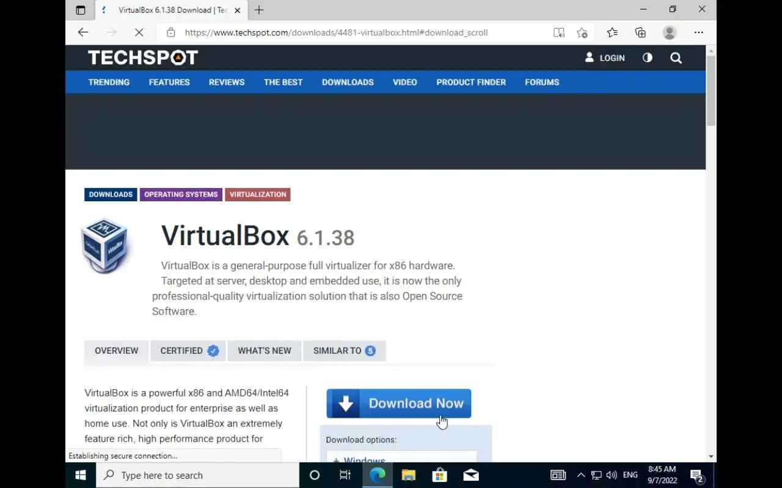The image size is (782, 488).
Task: Open network status tray icon
Action: click(596, 475)
